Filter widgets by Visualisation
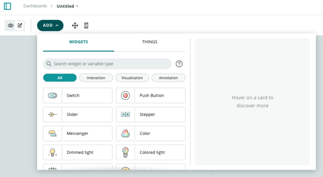 point(132,78)
